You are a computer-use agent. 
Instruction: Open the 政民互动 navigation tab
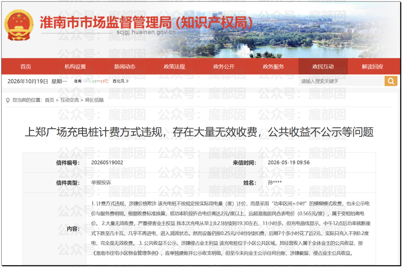coord(323,66)
